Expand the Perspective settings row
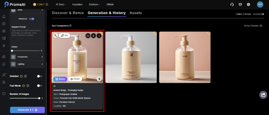The height and width of the screenshot is (115, 269). tap(28, 57)
